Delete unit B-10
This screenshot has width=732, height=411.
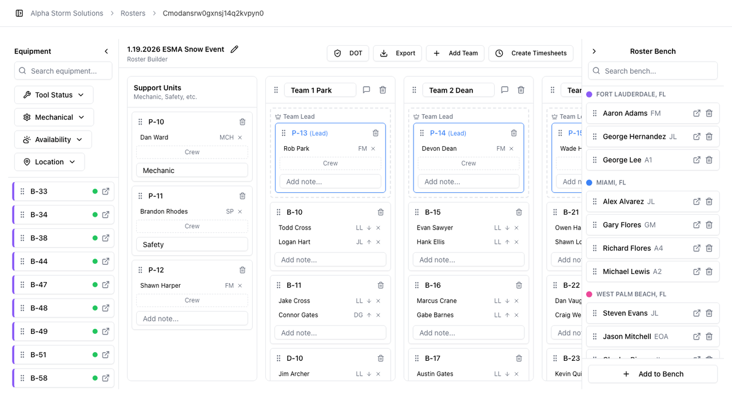[x=381, y=212]
